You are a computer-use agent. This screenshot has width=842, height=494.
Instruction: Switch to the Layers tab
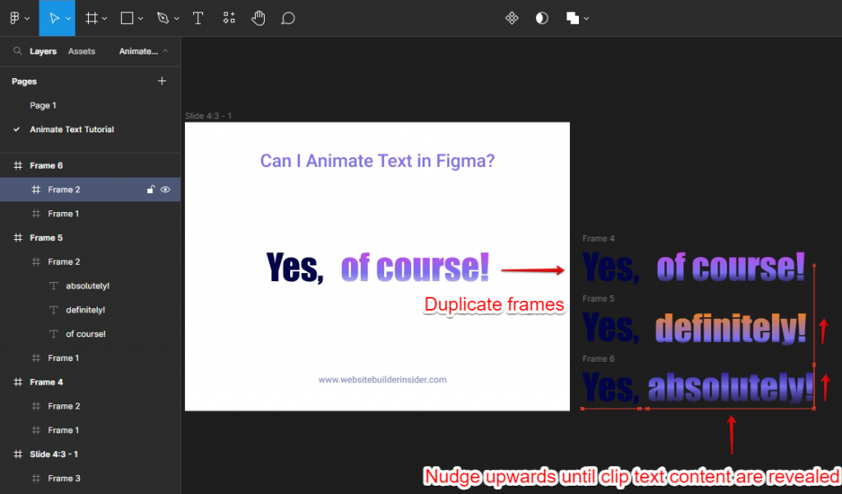[x=43, y=51]
